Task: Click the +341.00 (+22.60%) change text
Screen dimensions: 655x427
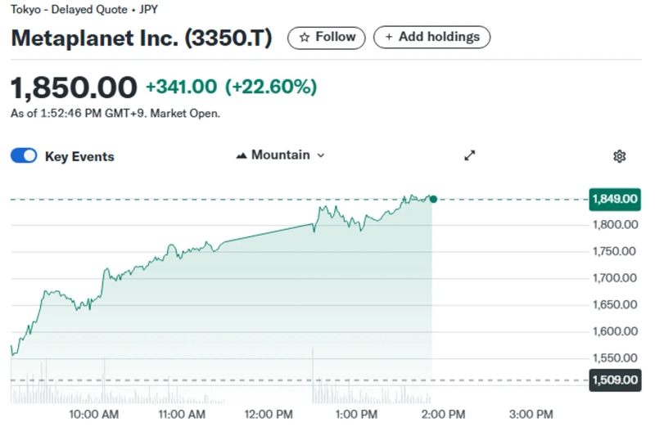Action: [x=231, y=87]
